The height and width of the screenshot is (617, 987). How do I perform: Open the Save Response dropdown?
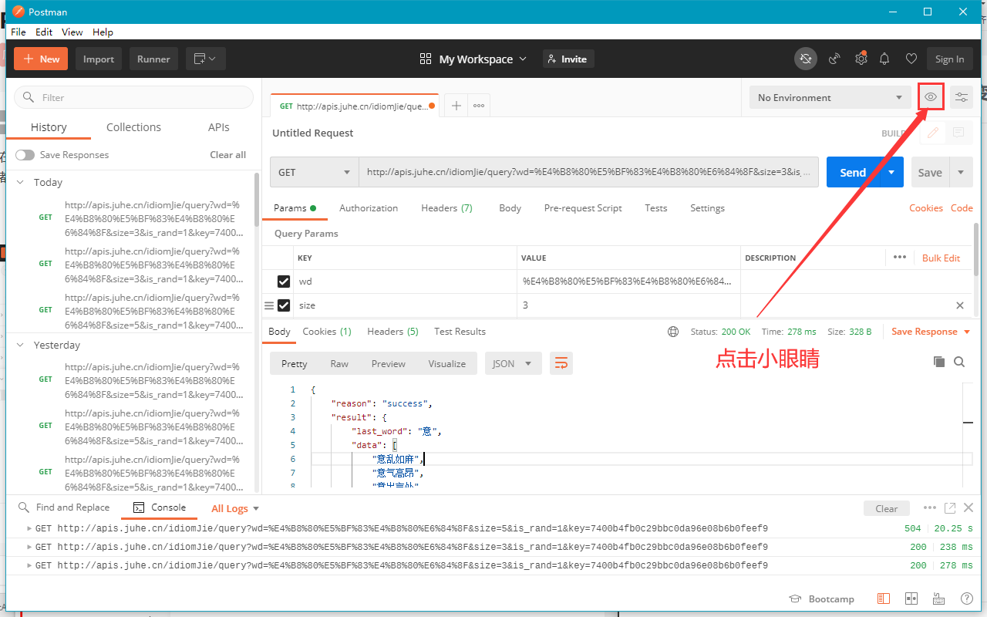point(931,332)
